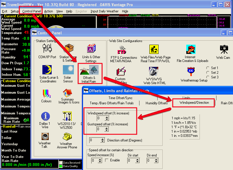Decrease the Gustspeed offset value
Viewport: 233px width, 170px height.
pyautogui.click(x=106, y=130)
